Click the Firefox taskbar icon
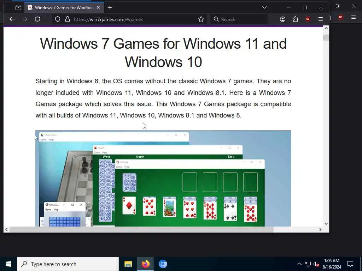Screen dimensions: 362x271 (145, 264)
